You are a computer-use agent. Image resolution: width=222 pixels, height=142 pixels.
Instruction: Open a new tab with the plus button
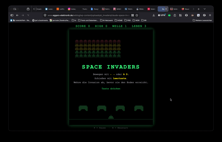tap(198, 9)
